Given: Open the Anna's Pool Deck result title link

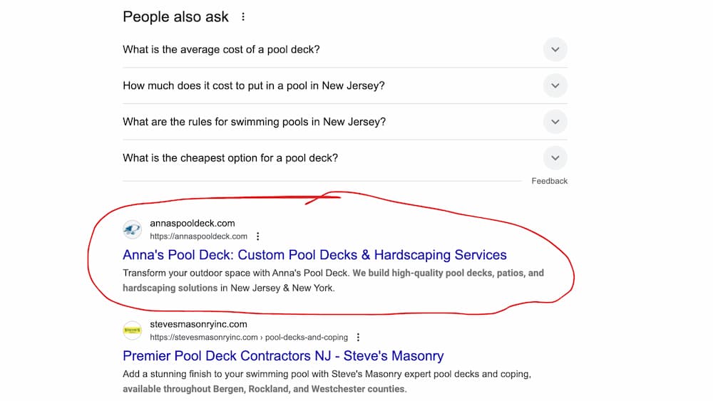Looking at the screenshot, I should 314,255.
